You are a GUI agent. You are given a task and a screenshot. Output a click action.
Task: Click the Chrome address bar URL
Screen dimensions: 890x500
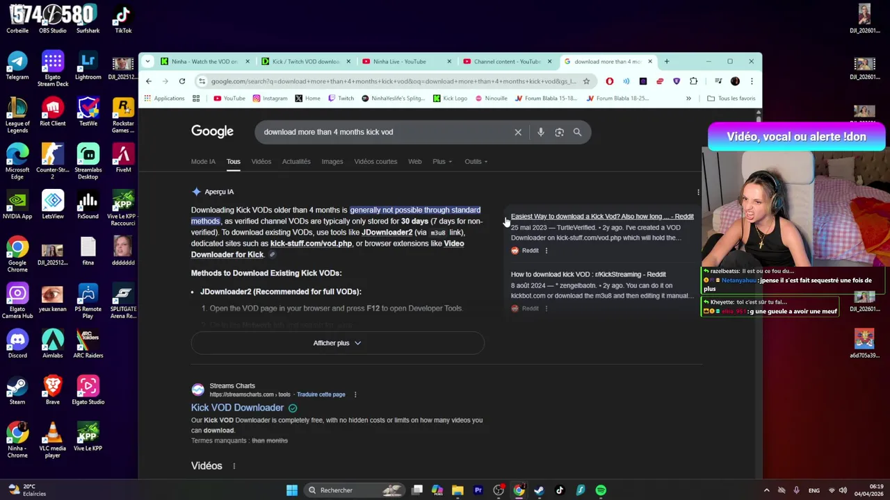click(393, 81)
